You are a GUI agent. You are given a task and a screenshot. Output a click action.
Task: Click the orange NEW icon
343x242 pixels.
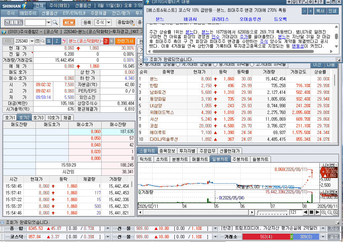(x=69, y=22)
